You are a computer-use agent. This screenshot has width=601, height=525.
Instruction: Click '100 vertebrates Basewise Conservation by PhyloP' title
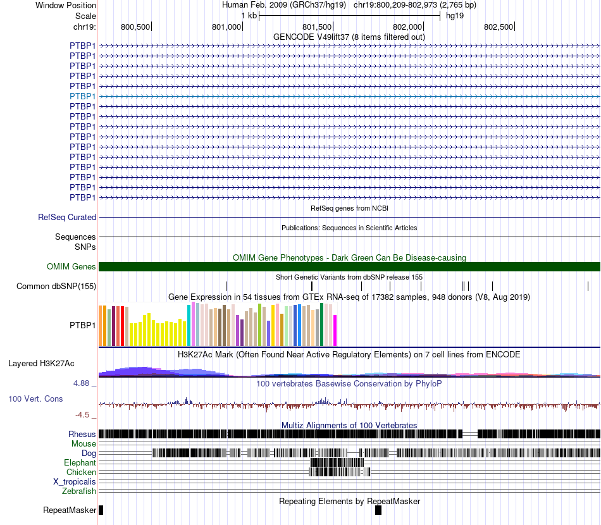pyautogui.click(x=349, y=383)
